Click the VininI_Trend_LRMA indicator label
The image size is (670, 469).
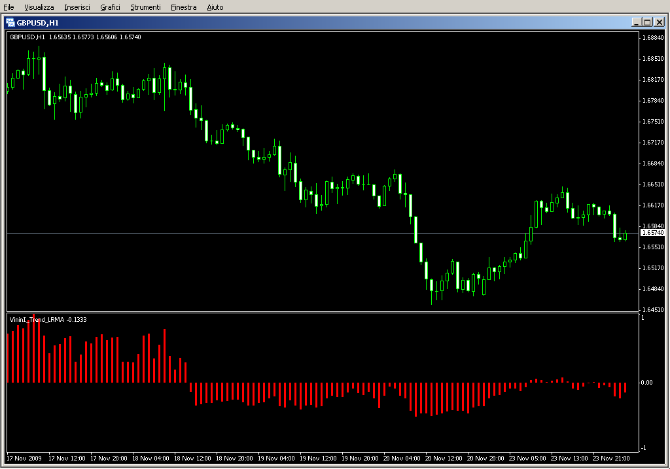coord(48,319)
